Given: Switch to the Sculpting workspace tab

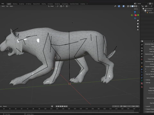Looking at the screenshot, I should (x=21, y=4).
